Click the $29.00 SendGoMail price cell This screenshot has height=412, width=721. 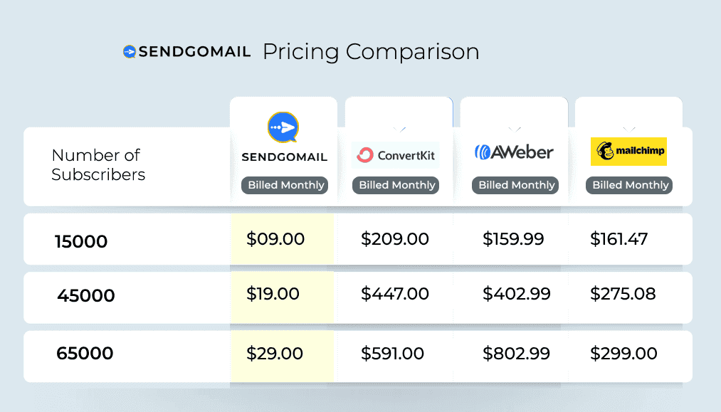(275, 354)
